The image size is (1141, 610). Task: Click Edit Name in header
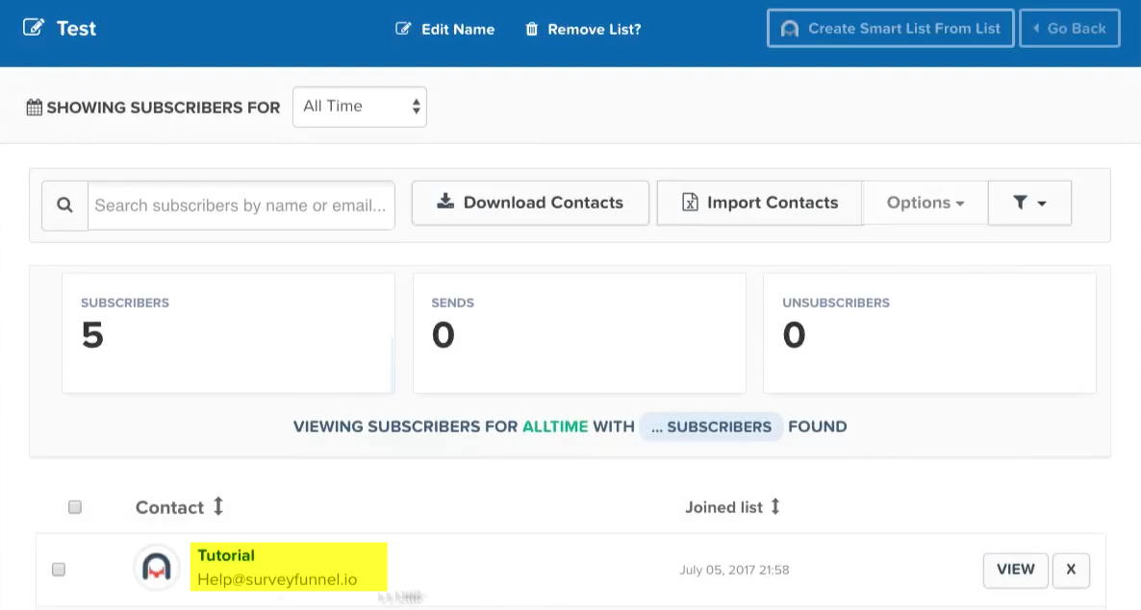pyautogui.click(x=445, y=29)
